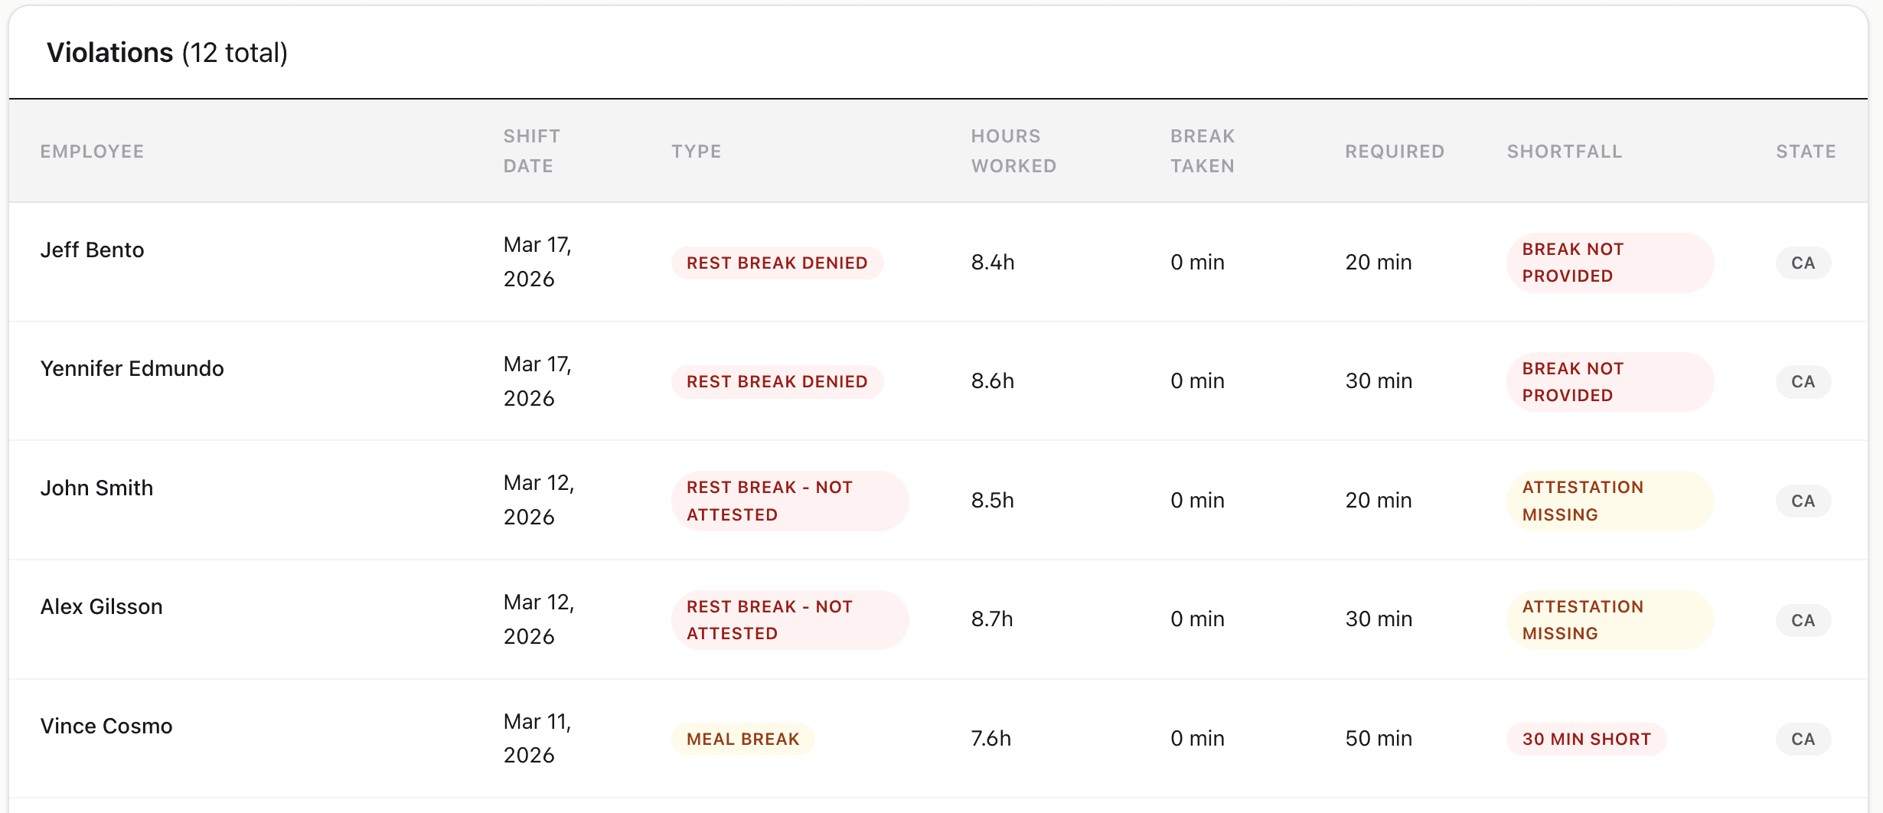Sort by the EMPLOYEE column header
The height and width of the screenshot is (813, 1883).
point(92,151)
